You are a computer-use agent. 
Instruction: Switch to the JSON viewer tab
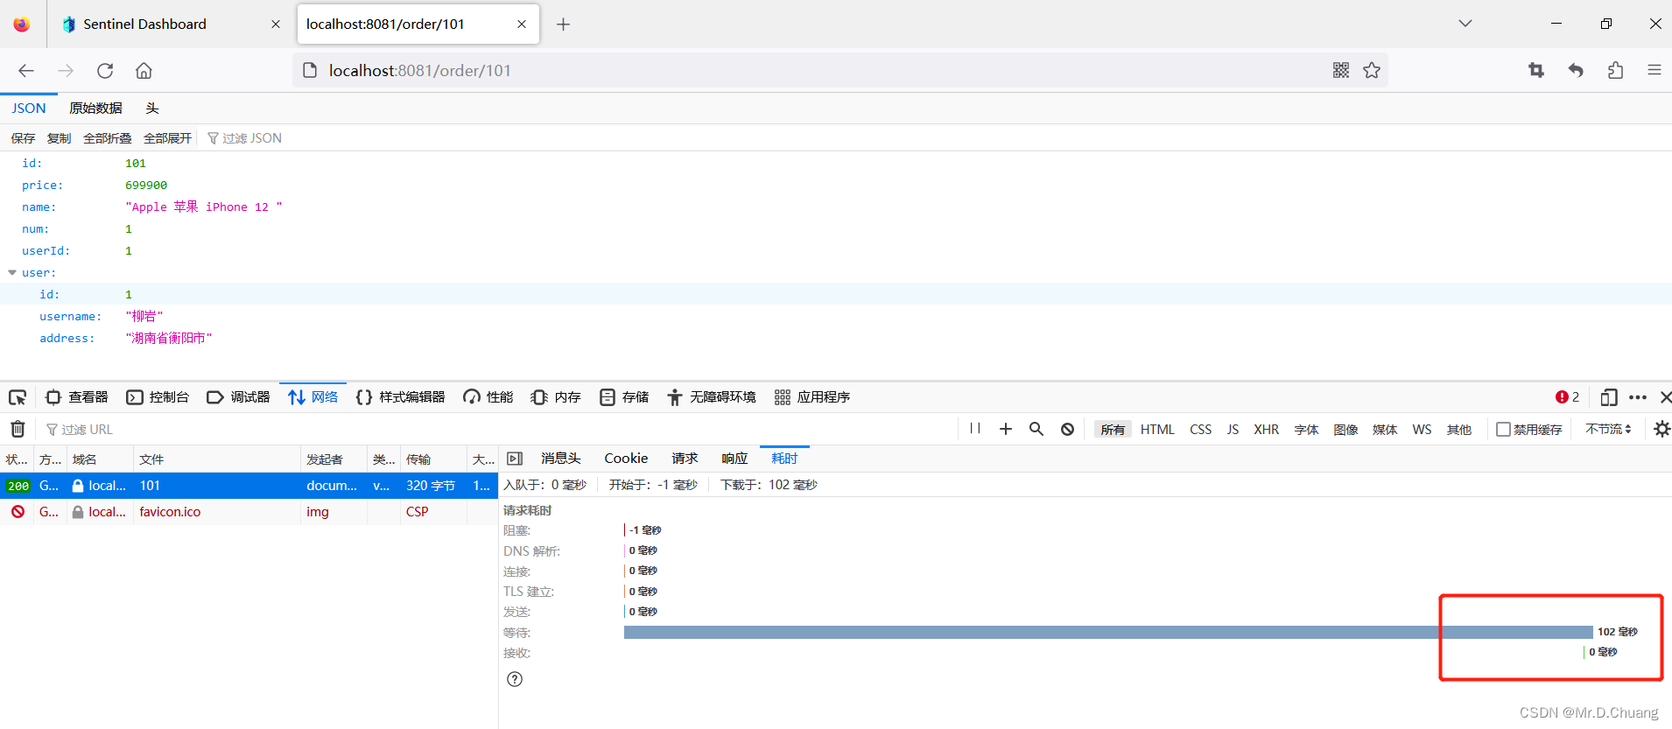(x=29, y=109)
